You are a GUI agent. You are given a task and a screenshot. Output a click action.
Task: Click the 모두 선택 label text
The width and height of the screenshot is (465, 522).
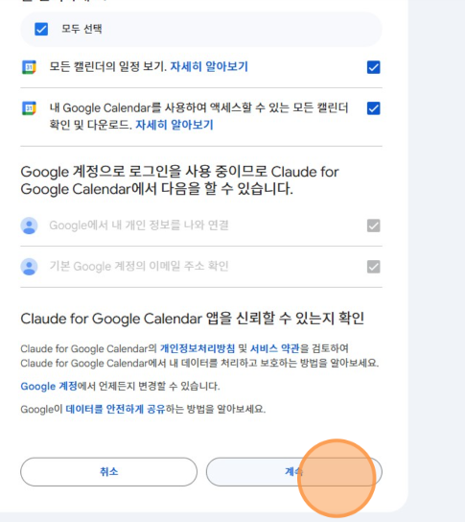(81, 29)
